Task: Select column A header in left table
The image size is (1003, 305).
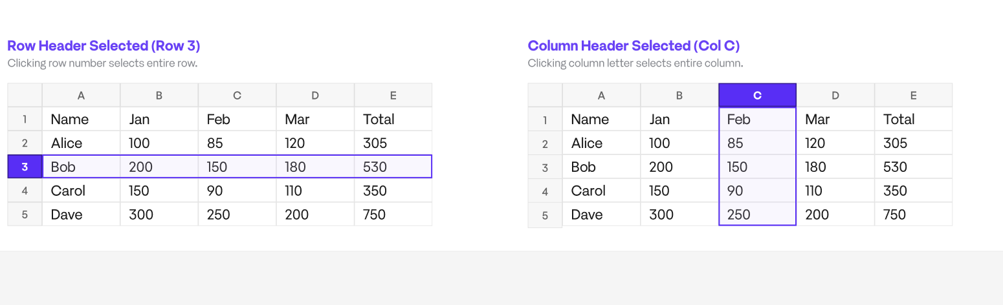Action: pyautogui.click(x=81, y=95)
